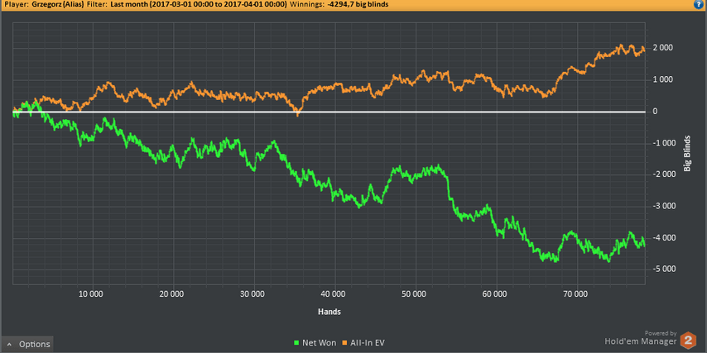Toggle the Net Won series legend label
The height and width of the screenshot is (353, 707).
tap(317, 342)
